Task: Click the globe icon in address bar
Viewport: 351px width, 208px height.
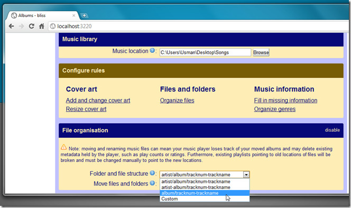Action: tap(53, 26)
